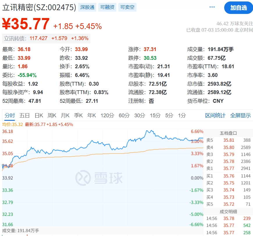Click the 已收盘 07-03 15:00:00 timestamp

click(220, 30)
